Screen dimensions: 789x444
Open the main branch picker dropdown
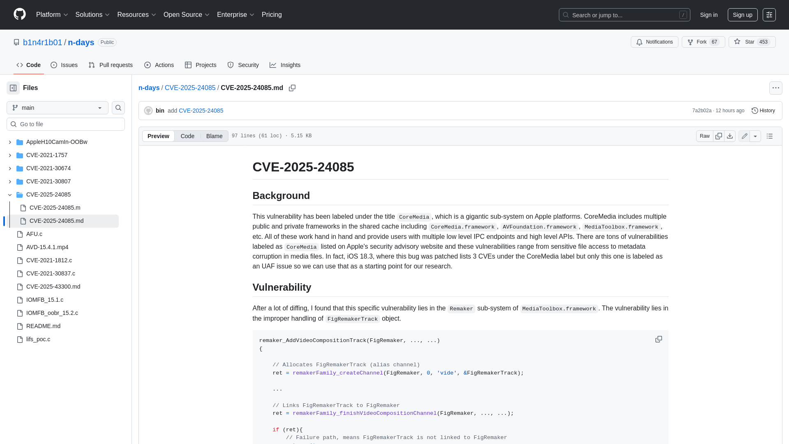click(x=57, y=108)
